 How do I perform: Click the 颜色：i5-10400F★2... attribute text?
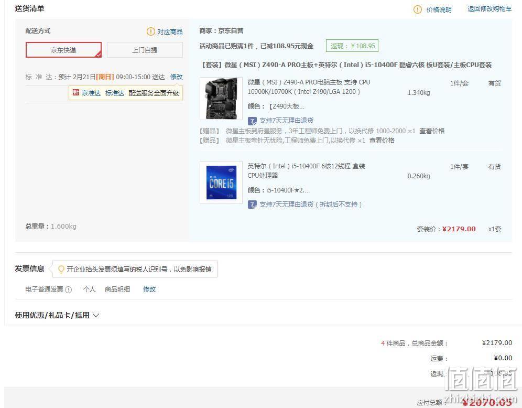tap(279, 190)
